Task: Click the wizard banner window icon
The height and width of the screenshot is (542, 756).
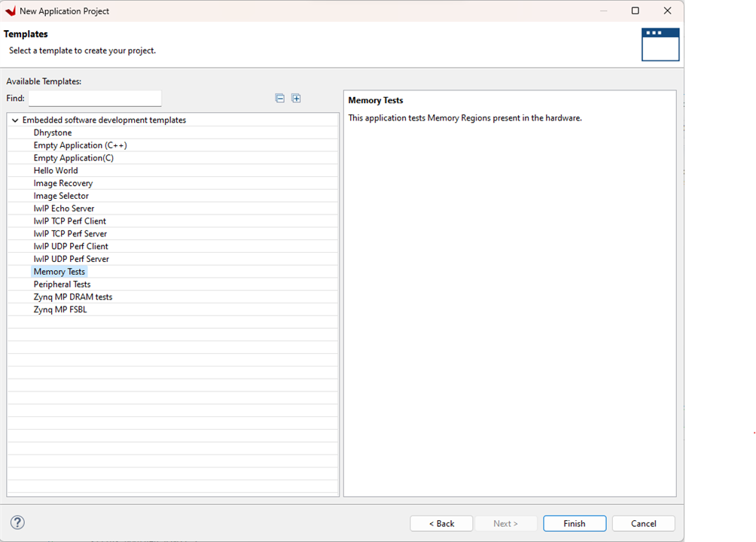Action: click(660, 44)
